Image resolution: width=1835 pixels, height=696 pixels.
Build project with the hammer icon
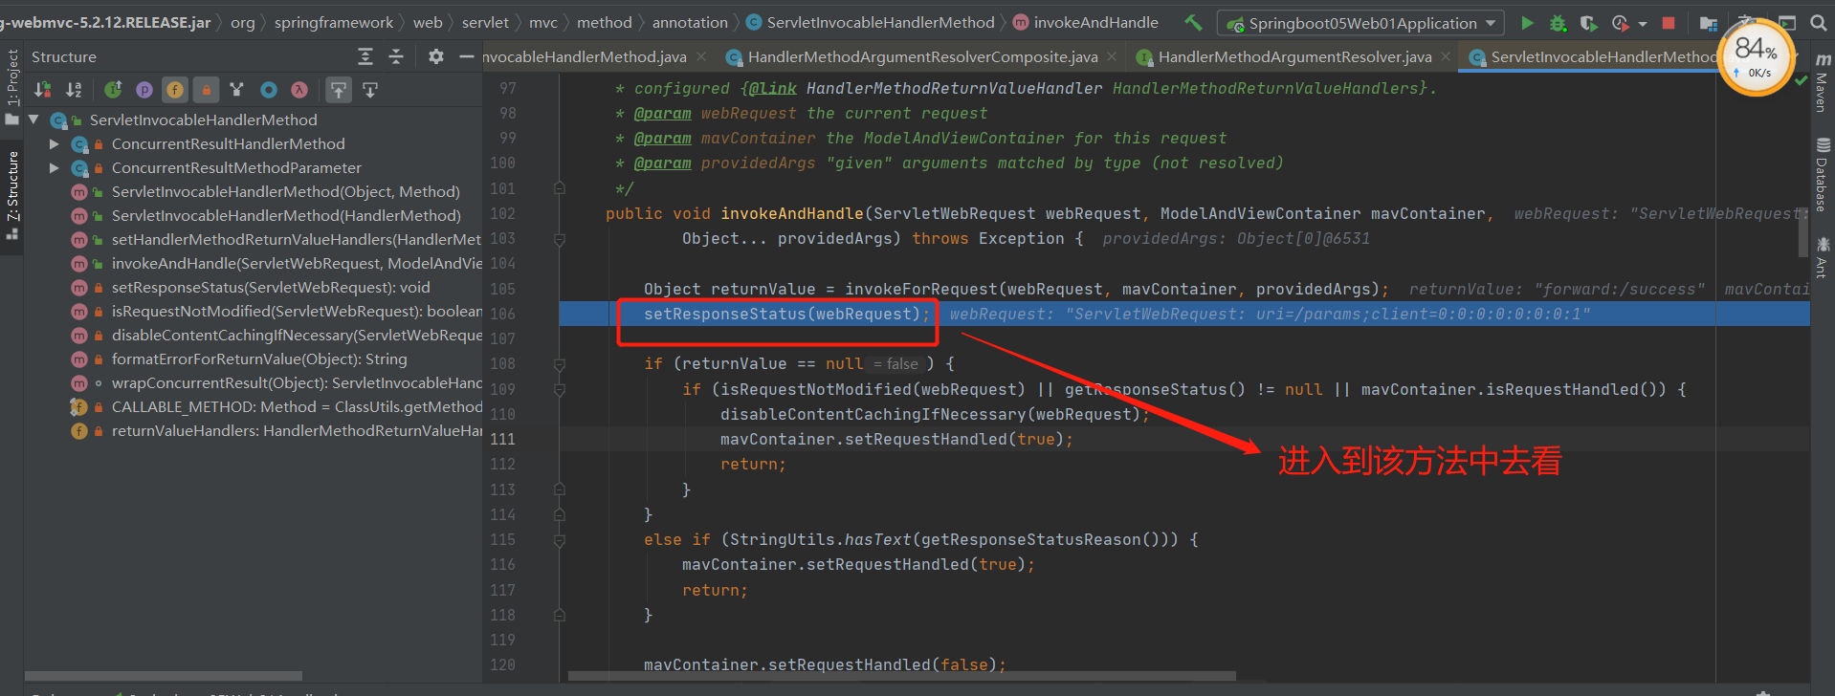(x=1193, y=22)
